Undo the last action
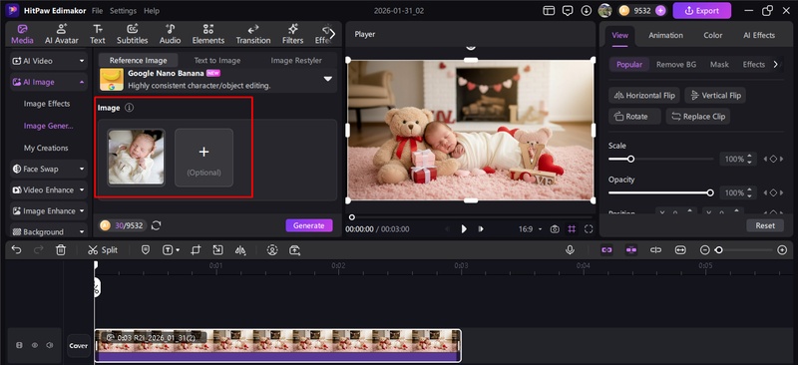Screen dimensions: 798x365 pyautogui.click(x=16, y=250)
